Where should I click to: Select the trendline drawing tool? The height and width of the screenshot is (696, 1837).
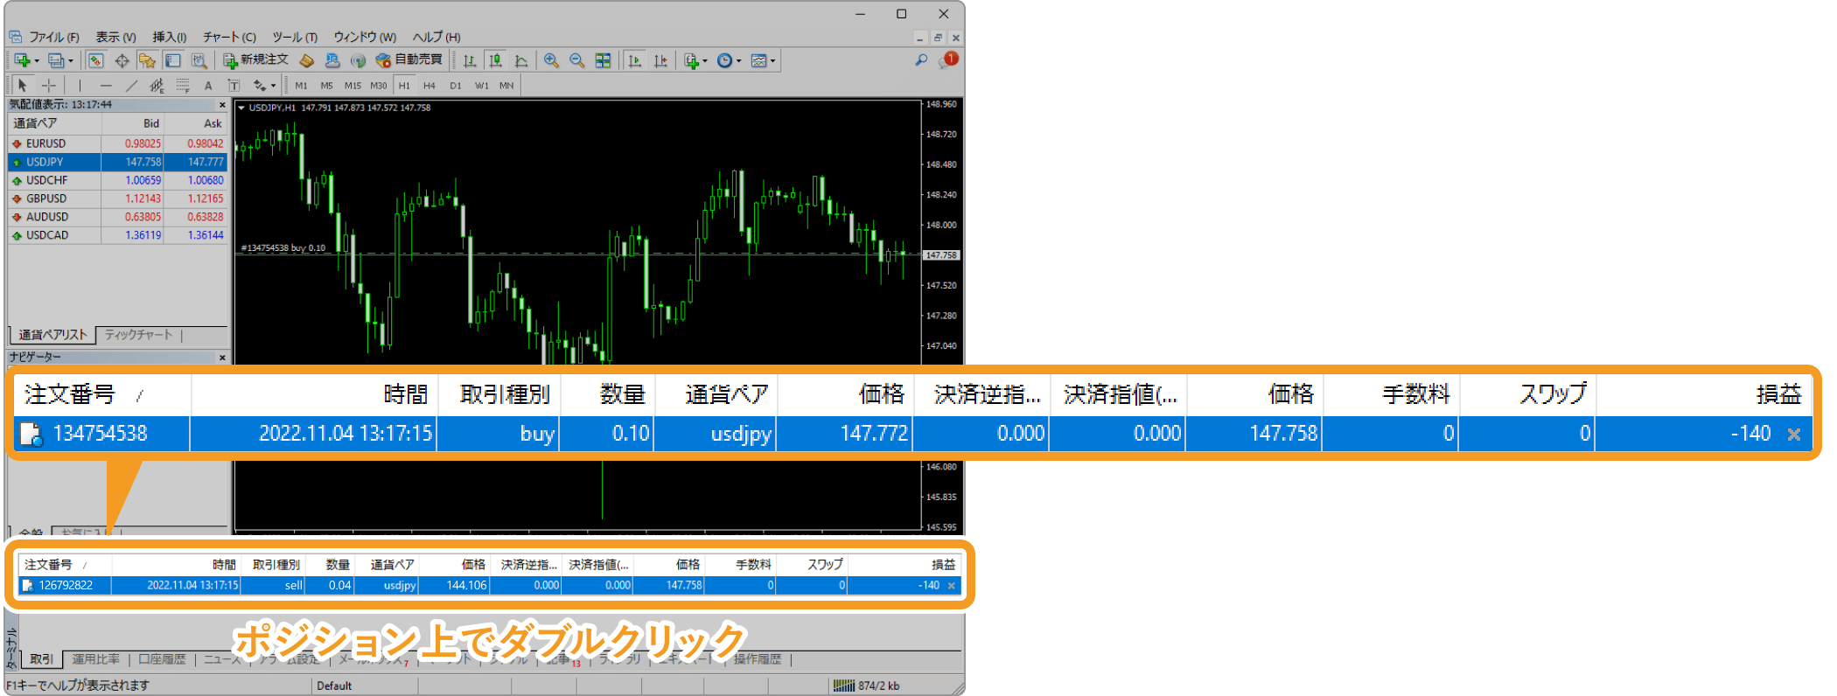pyautogui.click(x=131, y=85)
